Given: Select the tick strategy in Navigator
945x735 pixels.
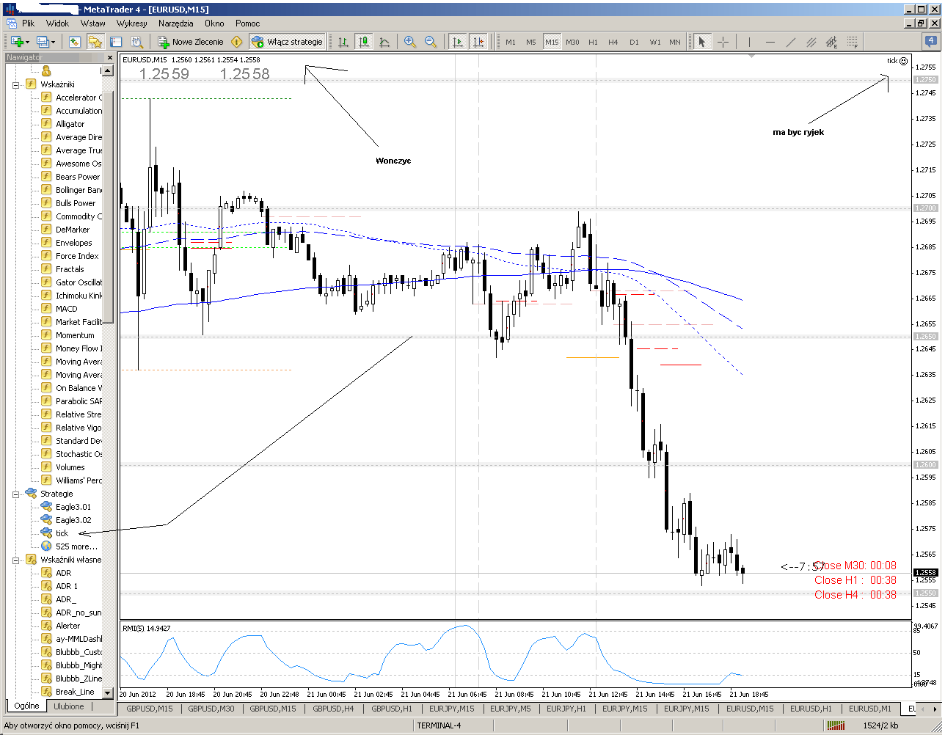Looking at the screenshot, I should tap(62, 533).
